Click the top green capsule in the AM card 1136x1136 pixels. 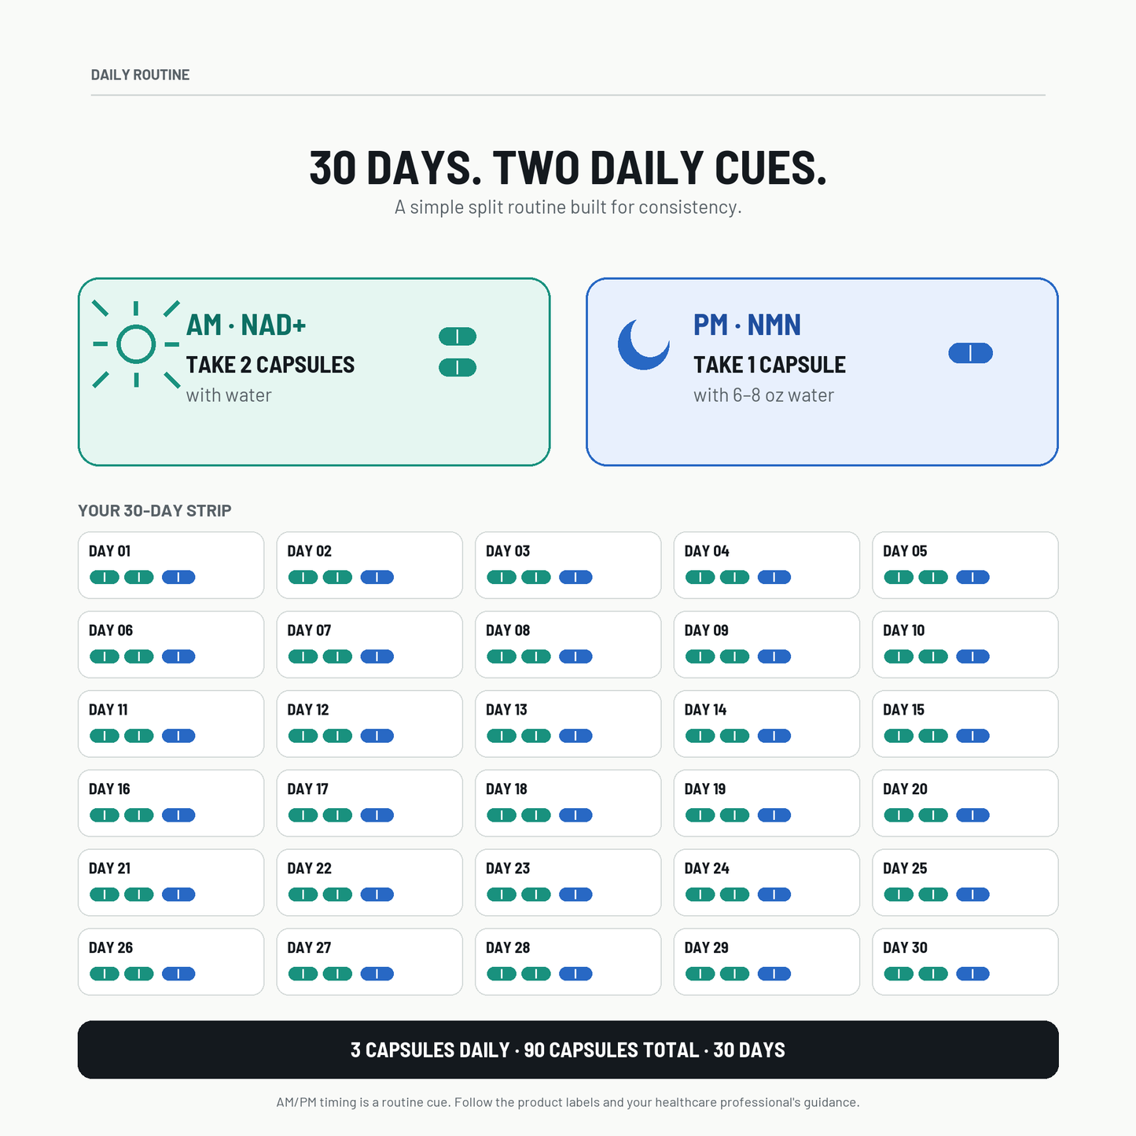click(458, 336)
